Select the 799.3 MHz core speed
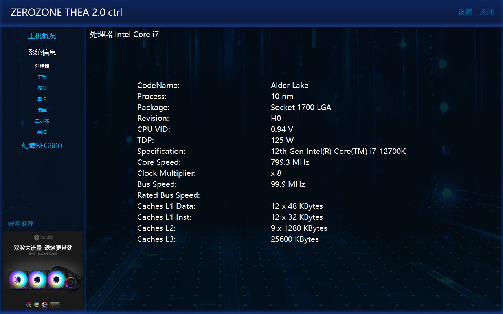This screenshot has height=314, width=503. coord(290,162)
